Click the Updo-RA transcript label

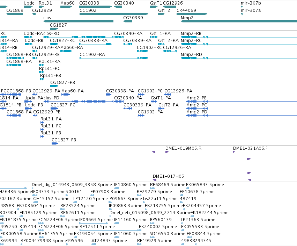point(34,34)
